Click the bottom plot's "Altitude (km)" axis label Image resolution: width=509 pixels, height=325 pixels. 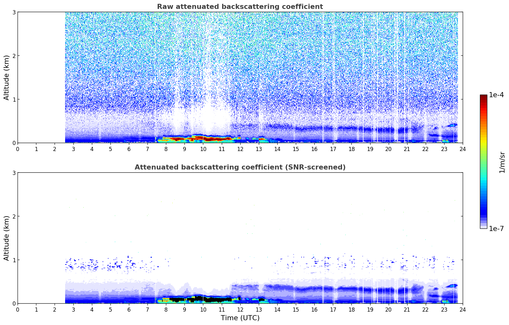6,238
